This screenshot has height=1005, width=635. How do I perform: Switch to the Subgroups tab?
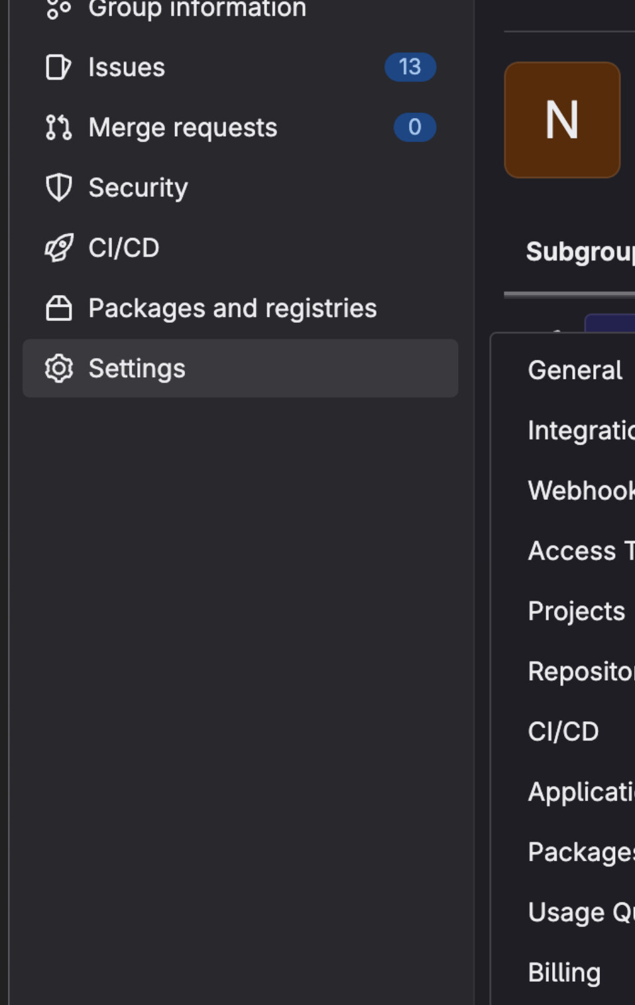[x=580, y=252]
